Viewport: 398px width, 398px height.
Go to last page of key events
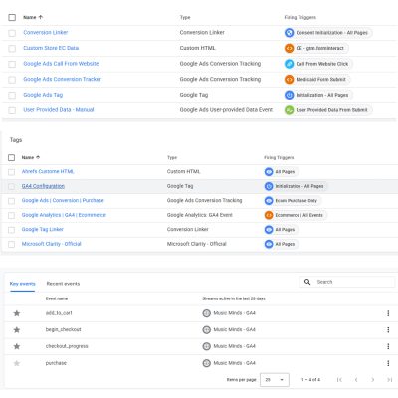390,380
